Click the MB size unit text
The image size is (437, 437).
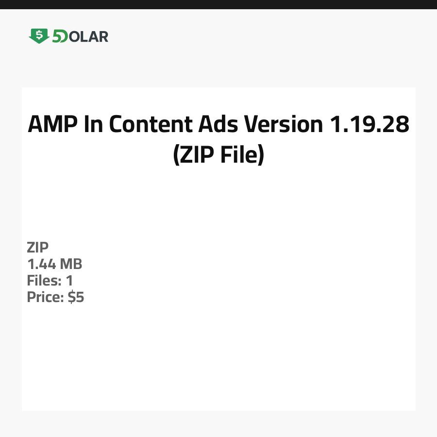pyautogui.click(x=71, y=264)
